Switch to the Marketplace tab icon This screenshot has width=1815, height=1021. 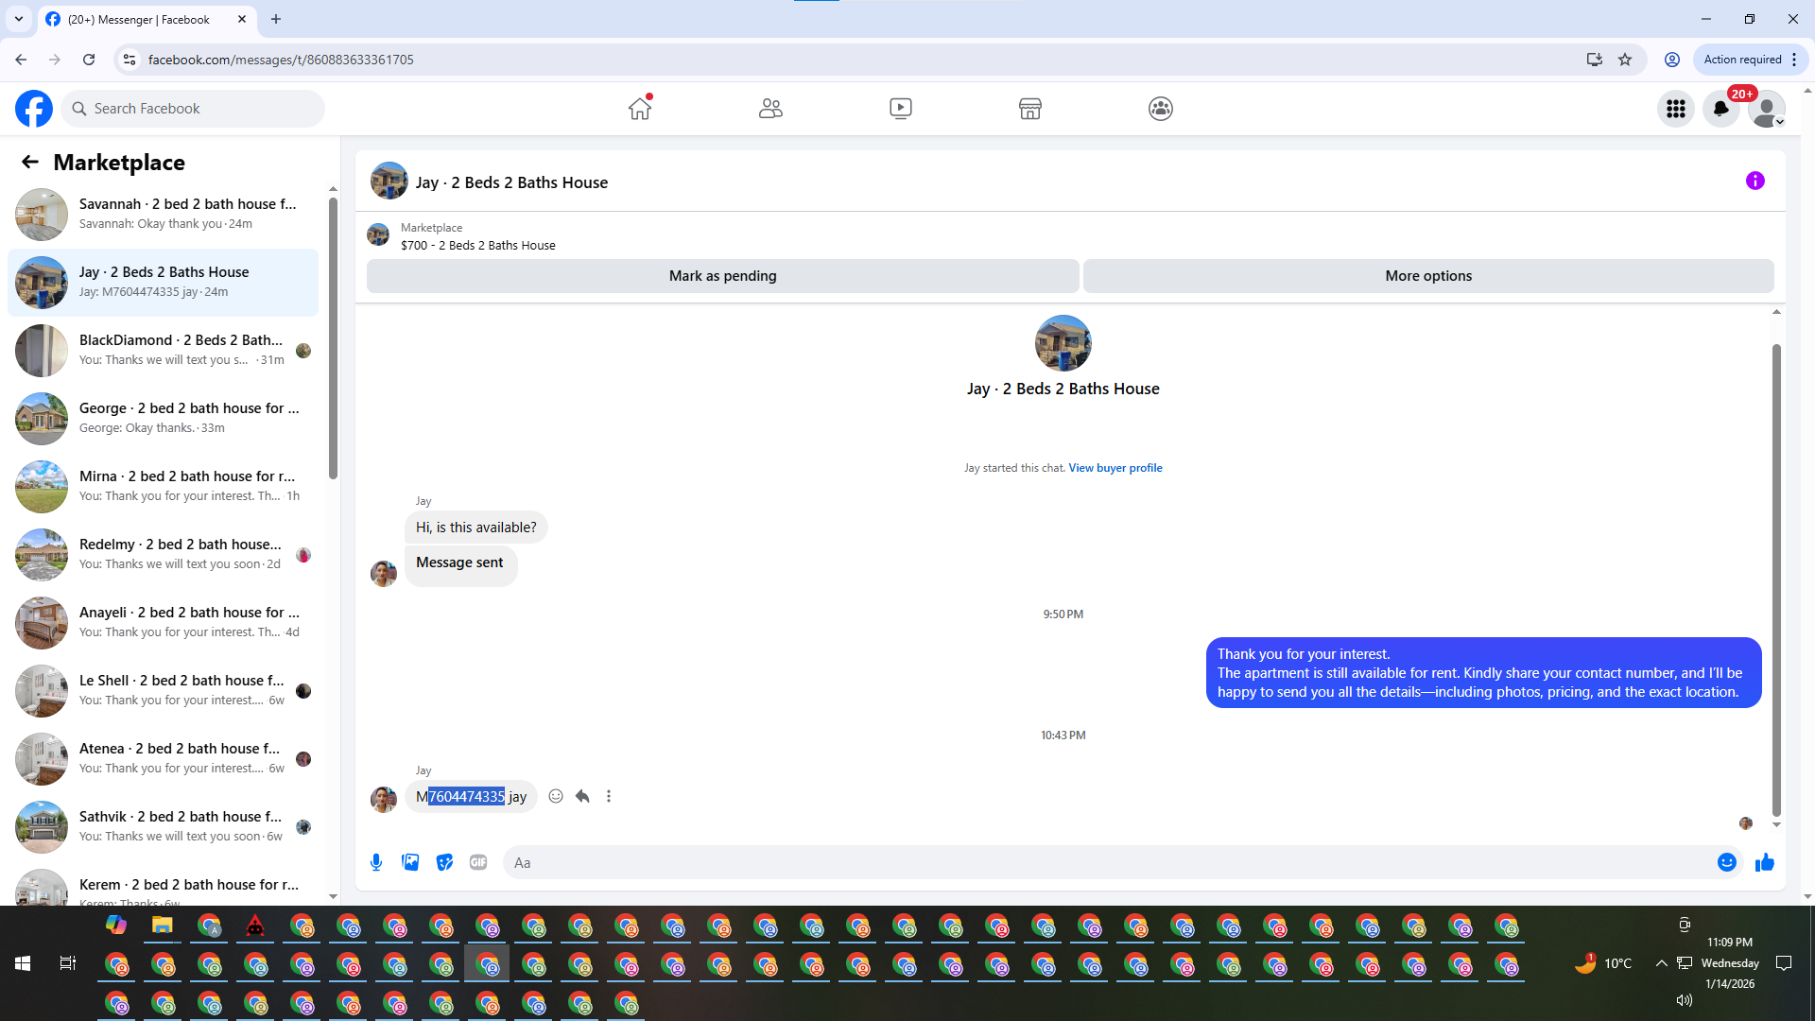[1029, 109]
